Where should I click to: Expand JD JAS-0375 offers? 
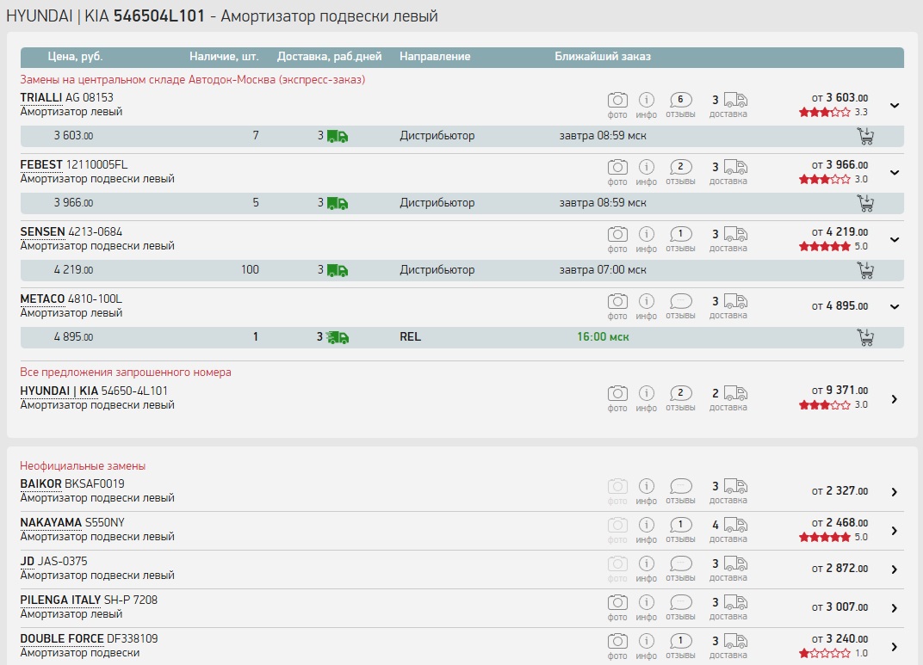tap(895, 570)
